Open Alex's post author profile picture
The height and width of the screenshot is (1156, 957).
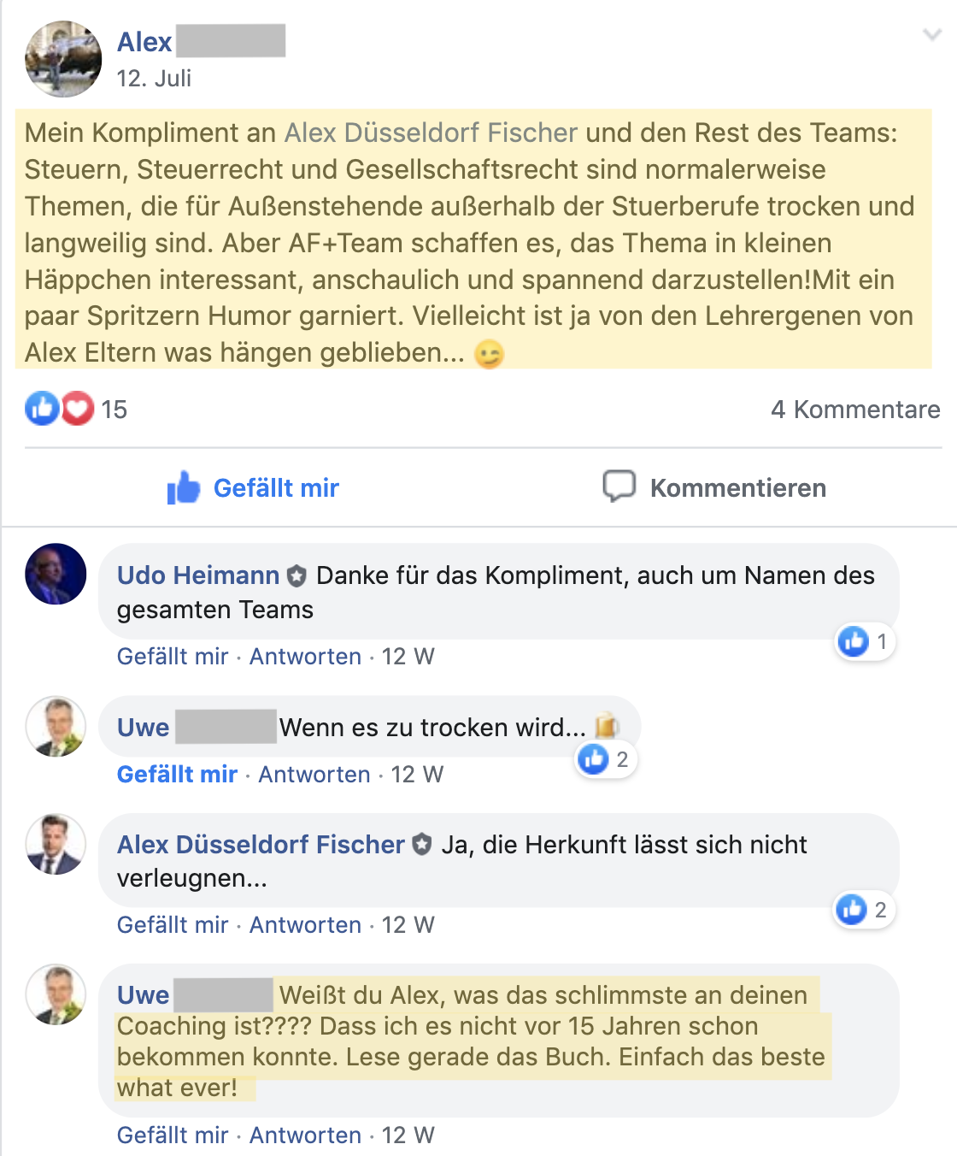point(63,59)
